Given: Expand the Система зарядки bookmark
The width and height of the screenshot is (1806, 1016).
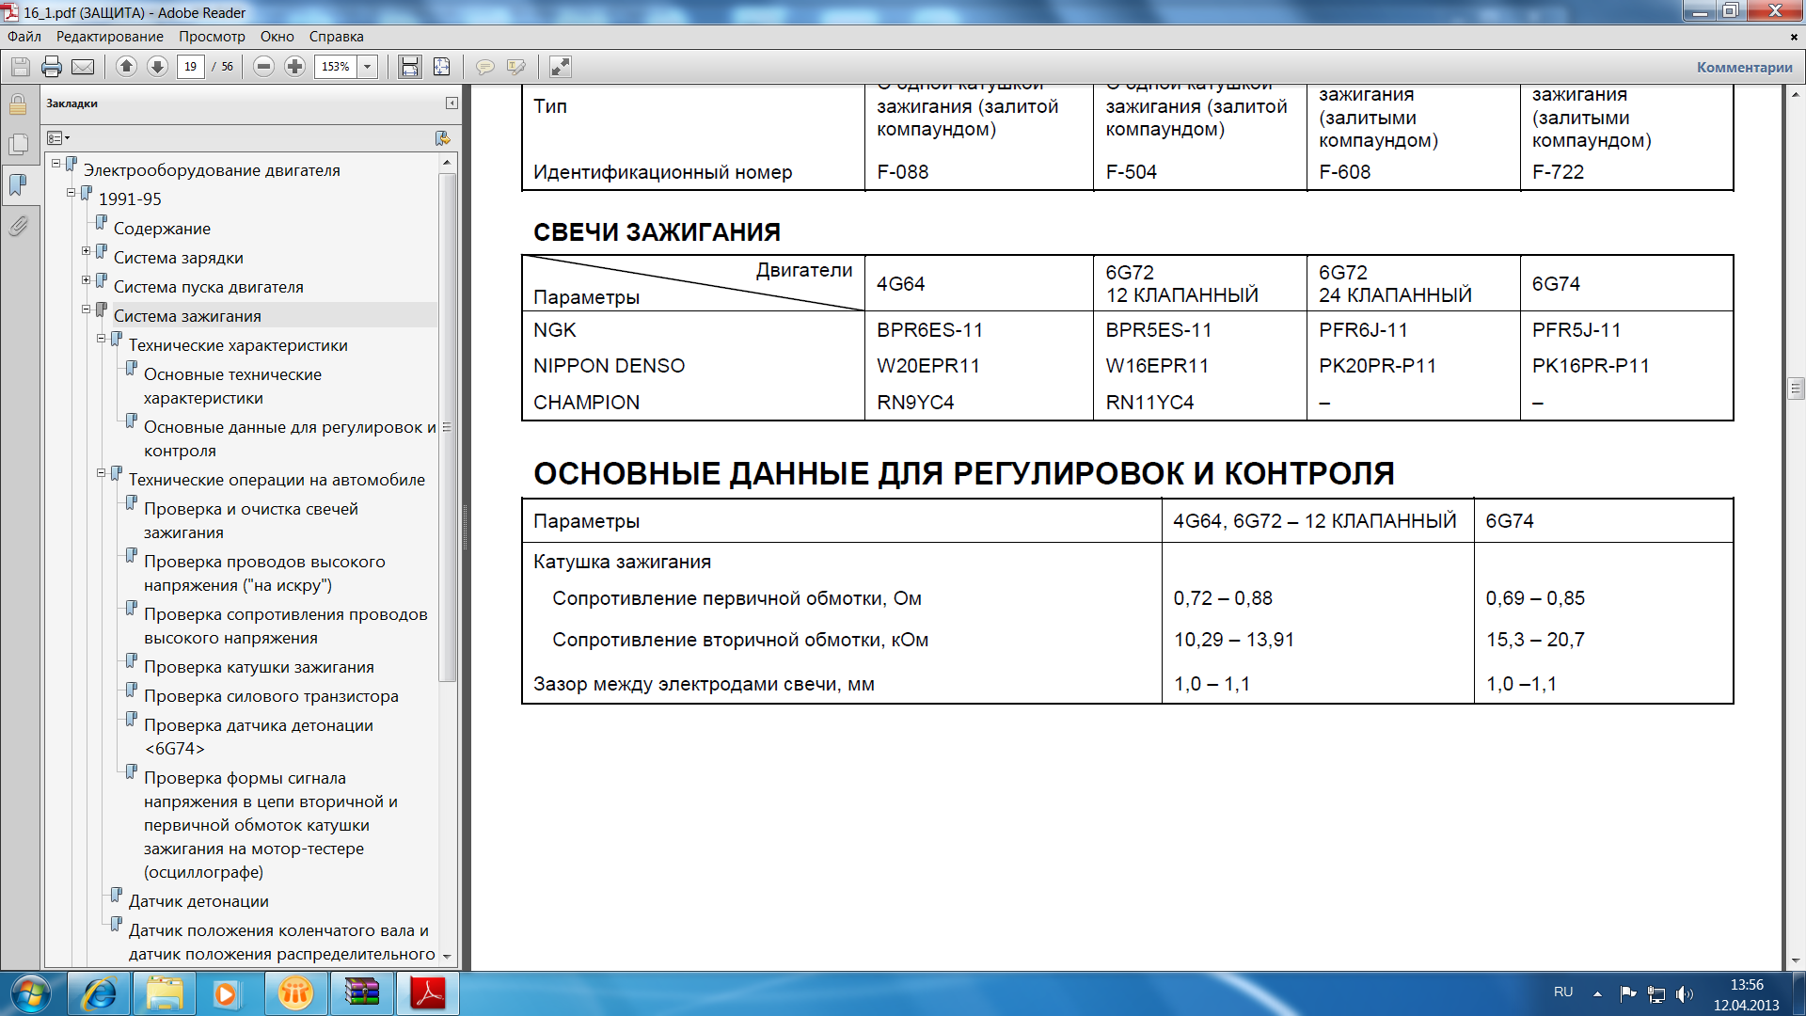Looking at the screenshot, I should click(86, 251).
